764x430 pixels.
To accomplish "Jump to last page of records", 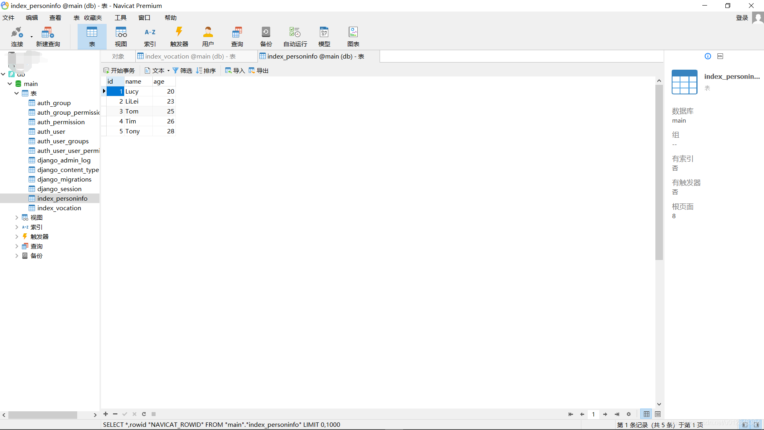I will pyautogui.click(x=617, y=414).
